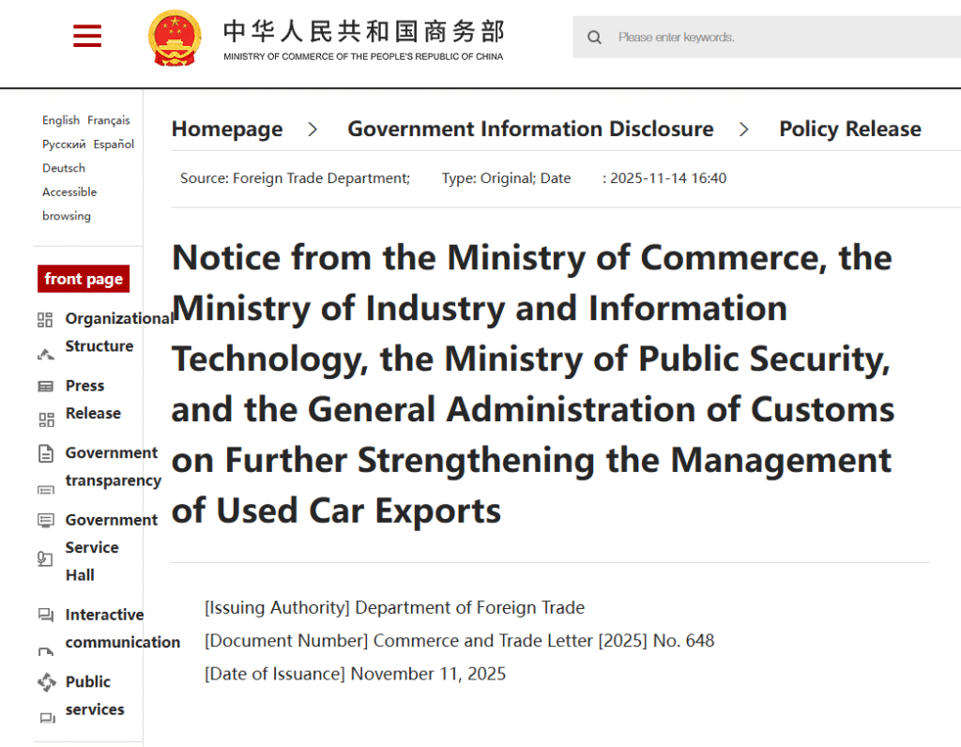
Task: Click the grid icon beside Organizational Structure
Action: (45, 320)
